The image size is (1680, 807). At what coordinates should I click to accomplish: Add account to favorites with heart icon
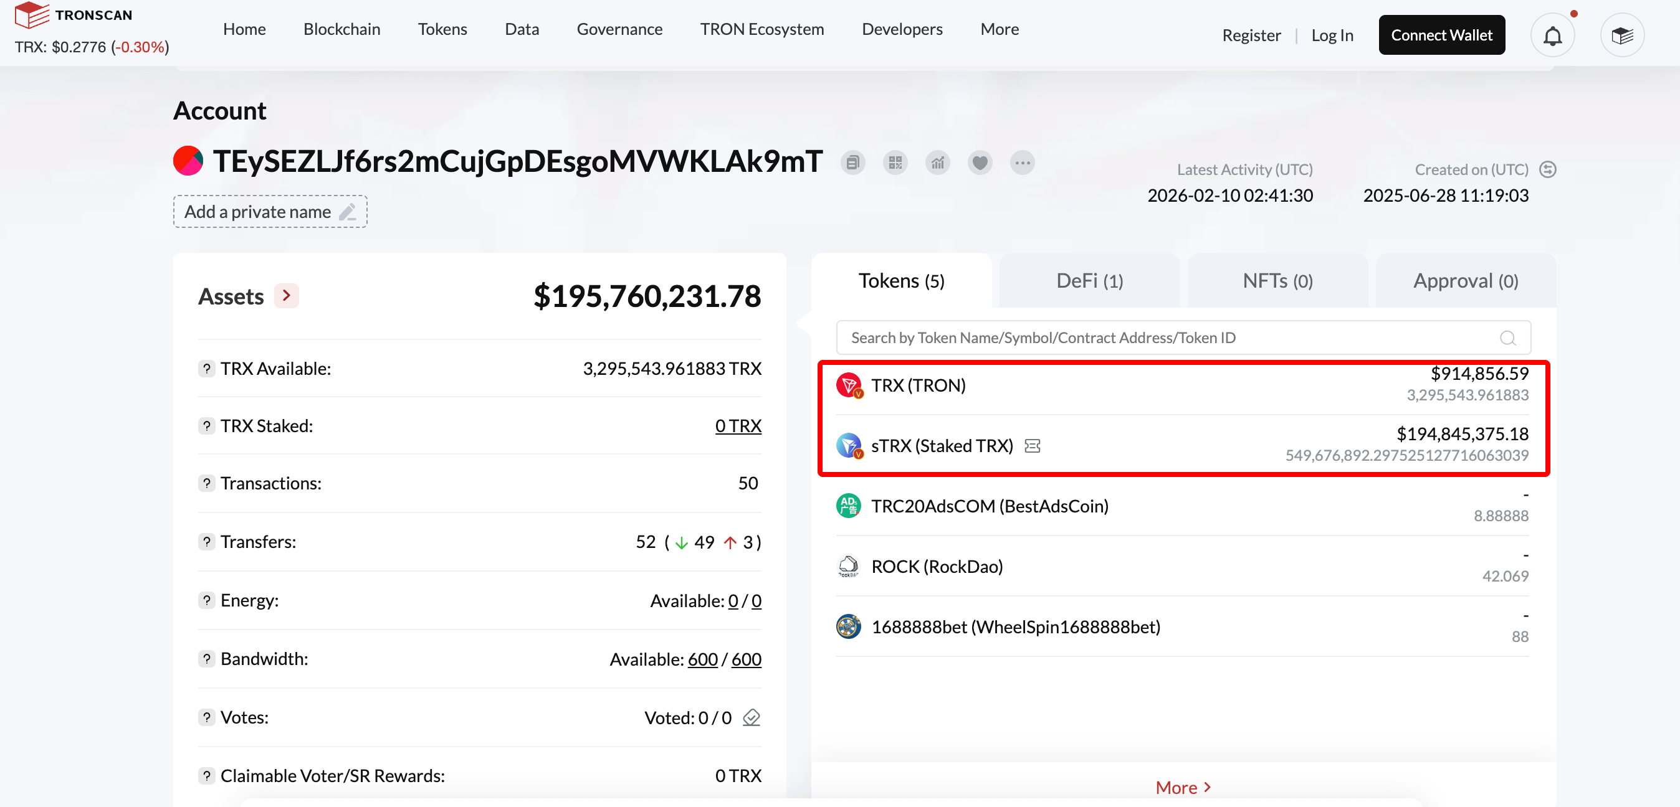pyautogui.click(x=980, y=163)
